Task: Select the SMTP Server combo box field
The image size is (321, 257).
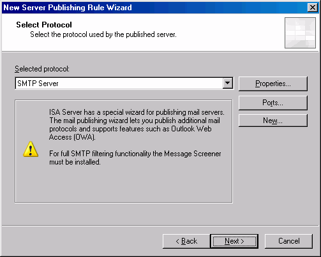Action: [x=124, y=83]
